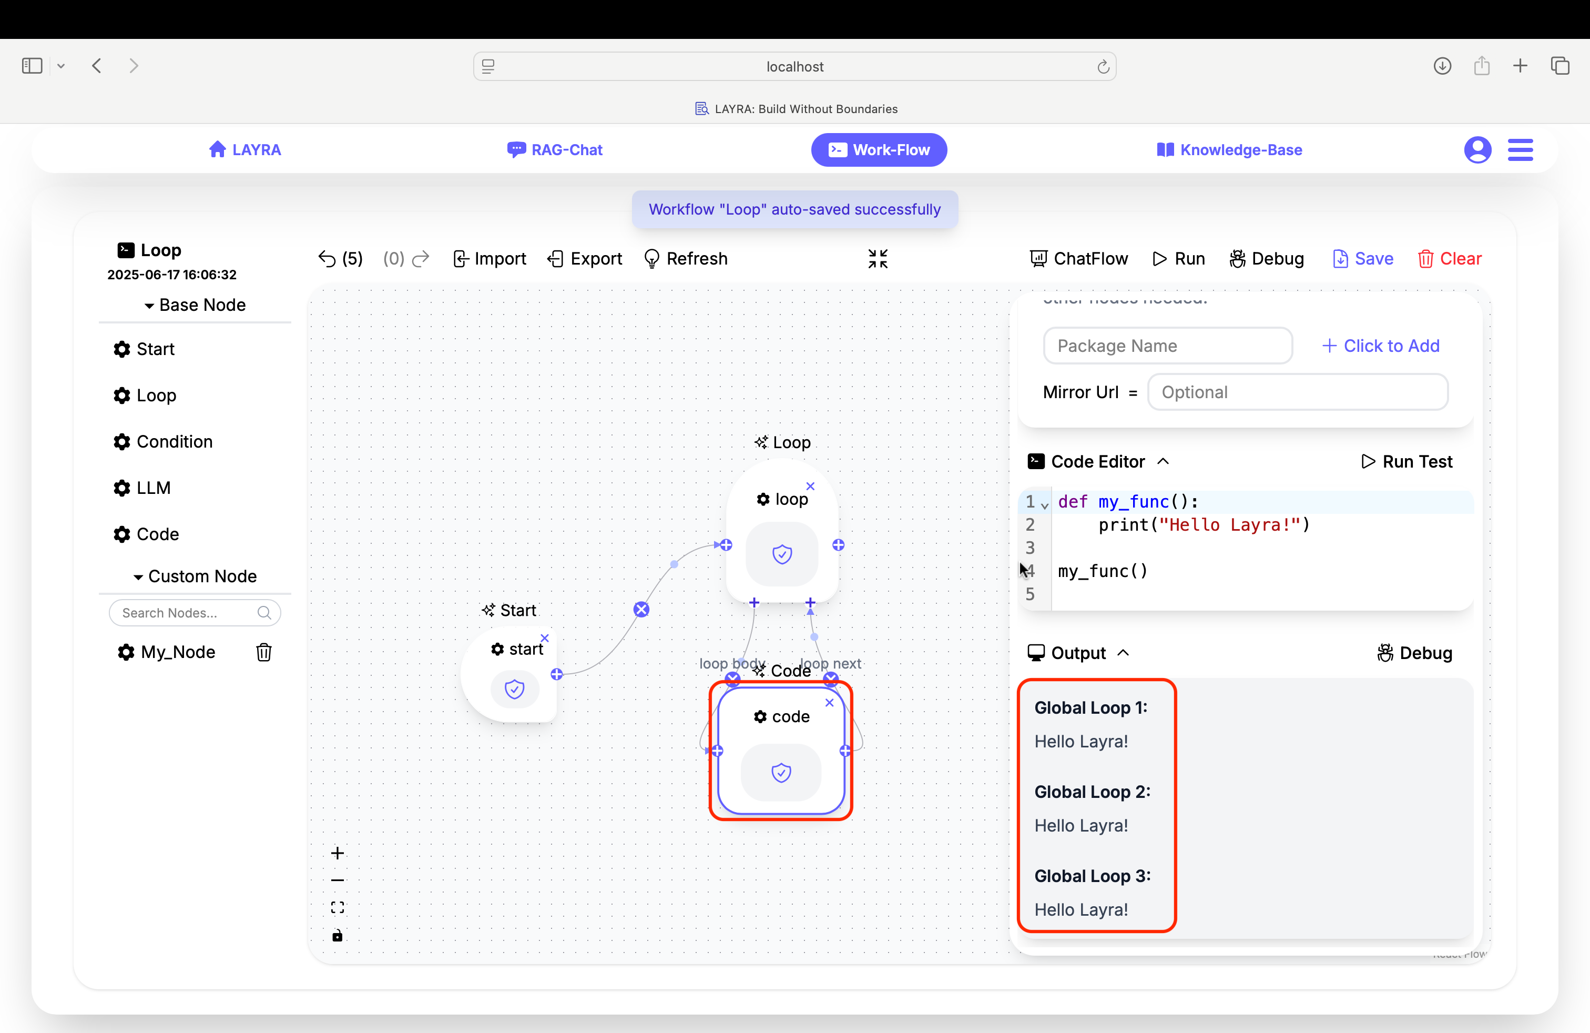Click Debug in the Output panel
Image resolution: width=1590 pixels, height=1033 pixels.
tap(1414, 652)
